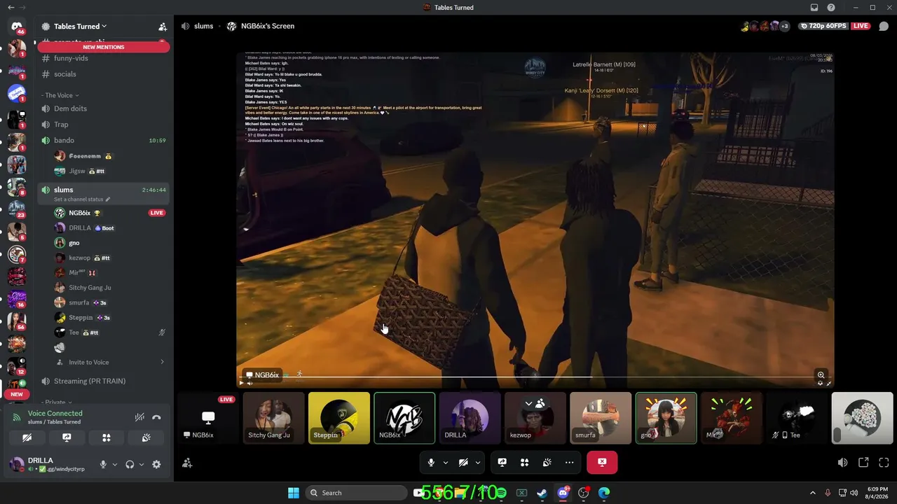Open camera options arrow in call bar
Viewport: 897px width, 504px height.
click(x=477, y=462)
